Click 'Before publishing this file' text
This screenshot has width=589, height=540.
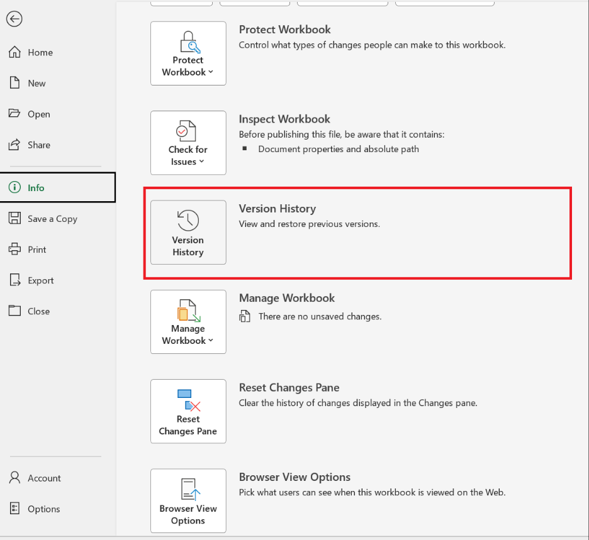pos(342,135)
